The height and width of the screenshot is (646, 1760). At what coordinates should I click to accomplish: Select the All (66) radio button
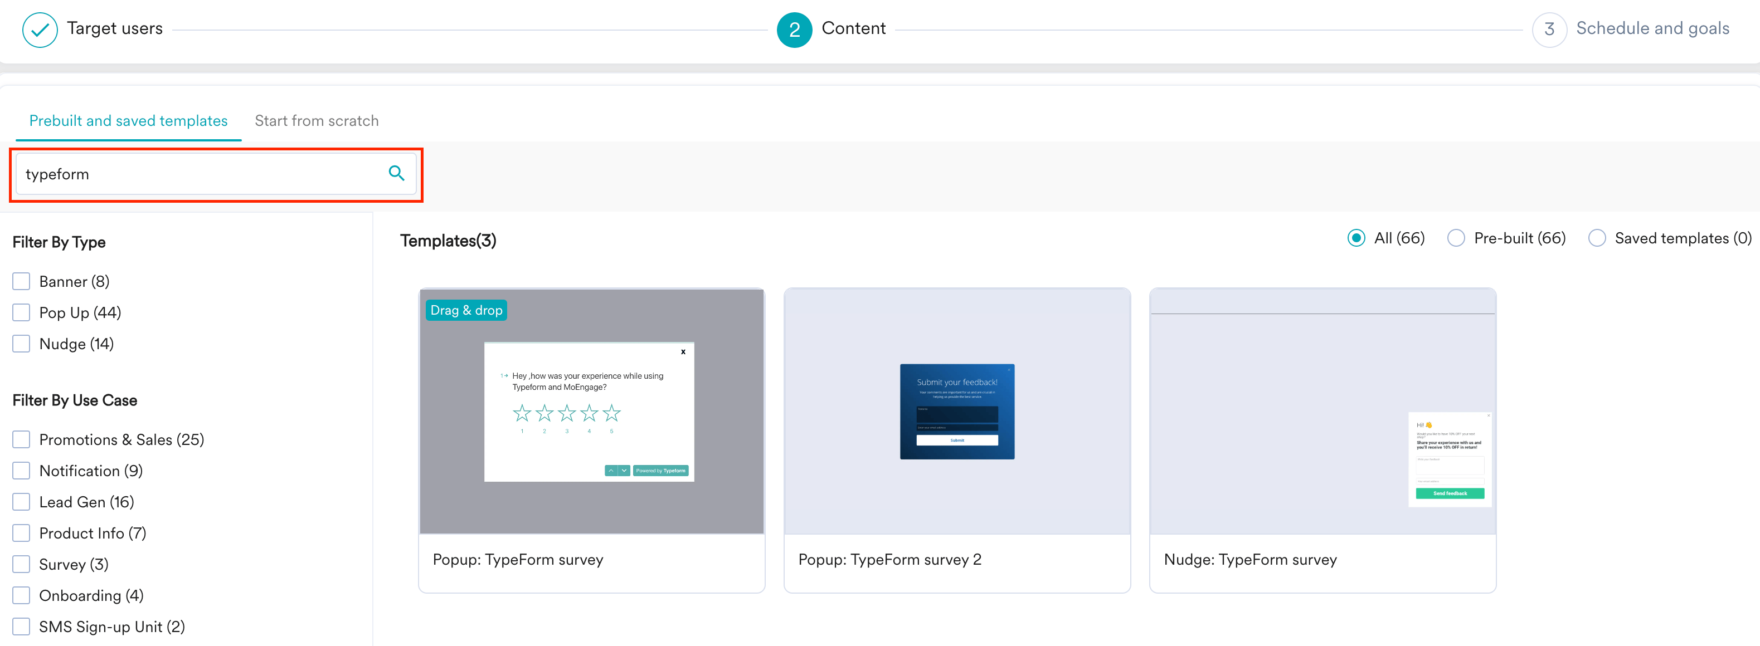coord(1356,238)
